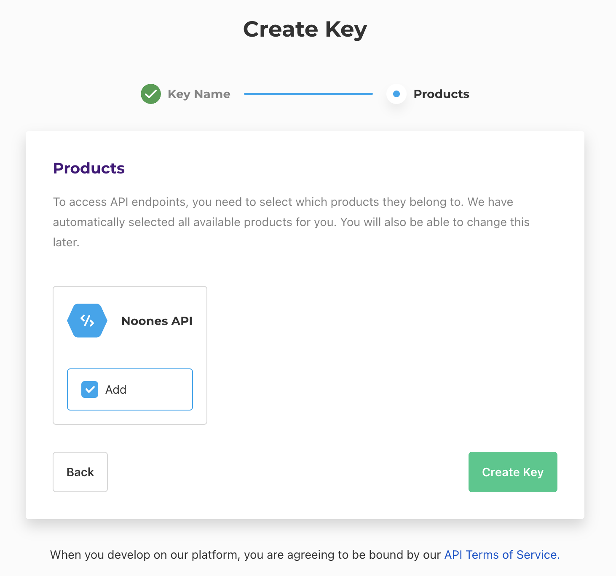Open the API Terms of Service link
616x576 pixels.
click(x=502, y=555)
